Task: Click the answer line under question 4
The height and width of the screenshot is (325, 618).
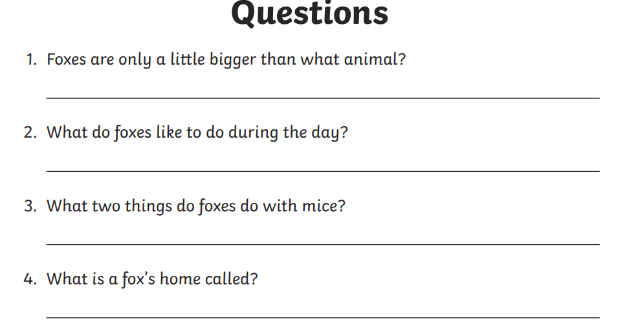Action: [323, 317]
